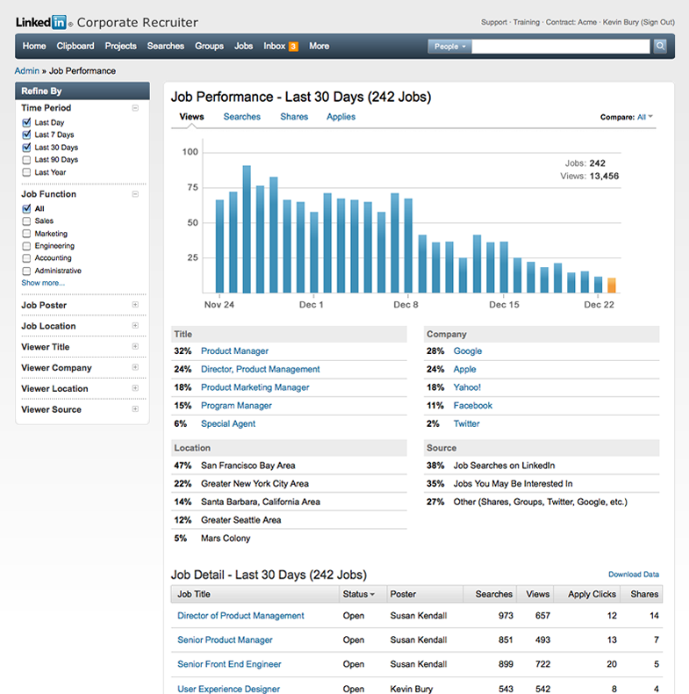Open Groups in navigation bar
The width and height of the screenshot is (689, 694).
coord(209,46)
